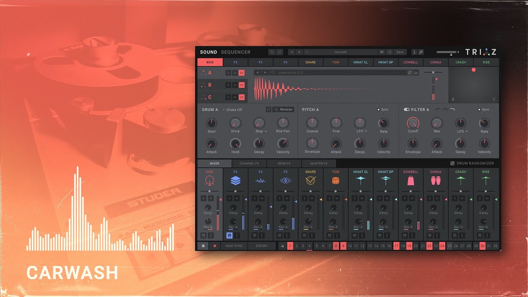Enable Sync in the Filter A section

click(483, 110)
